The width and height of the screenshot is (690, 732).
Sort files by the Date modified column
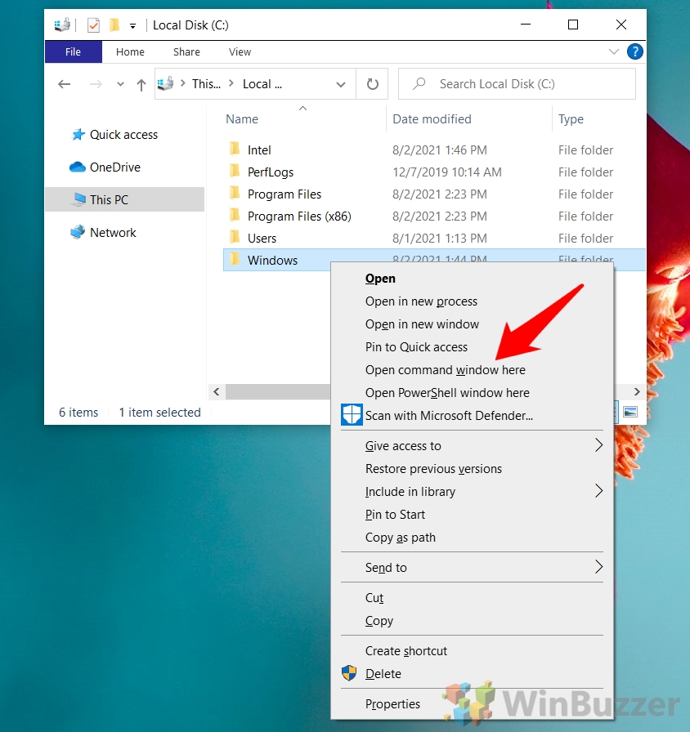pyautogui.click(x=432, y=119)
